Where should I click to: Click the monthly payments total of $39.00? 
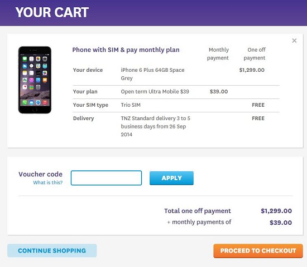[281, 222]
